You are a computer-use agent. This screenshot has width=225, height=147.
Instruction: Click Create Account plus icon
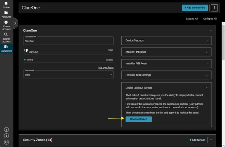click(6, 22)
